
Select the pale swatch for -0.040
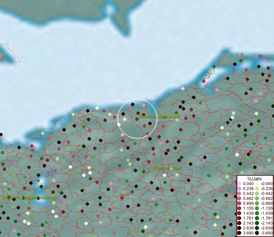(x=257, y=184)
